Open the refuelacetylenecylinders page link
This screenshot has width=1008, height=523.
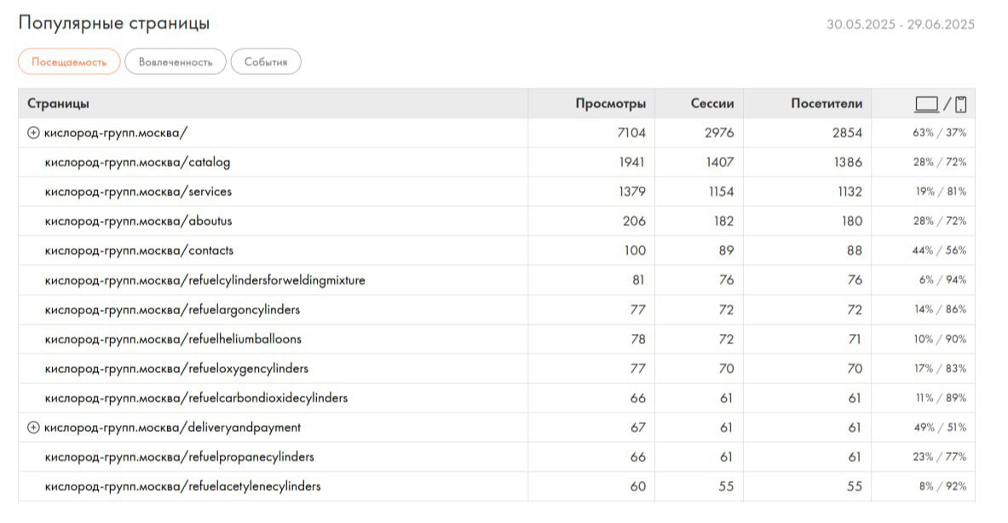pyautogui.click(x=182, y=487)
